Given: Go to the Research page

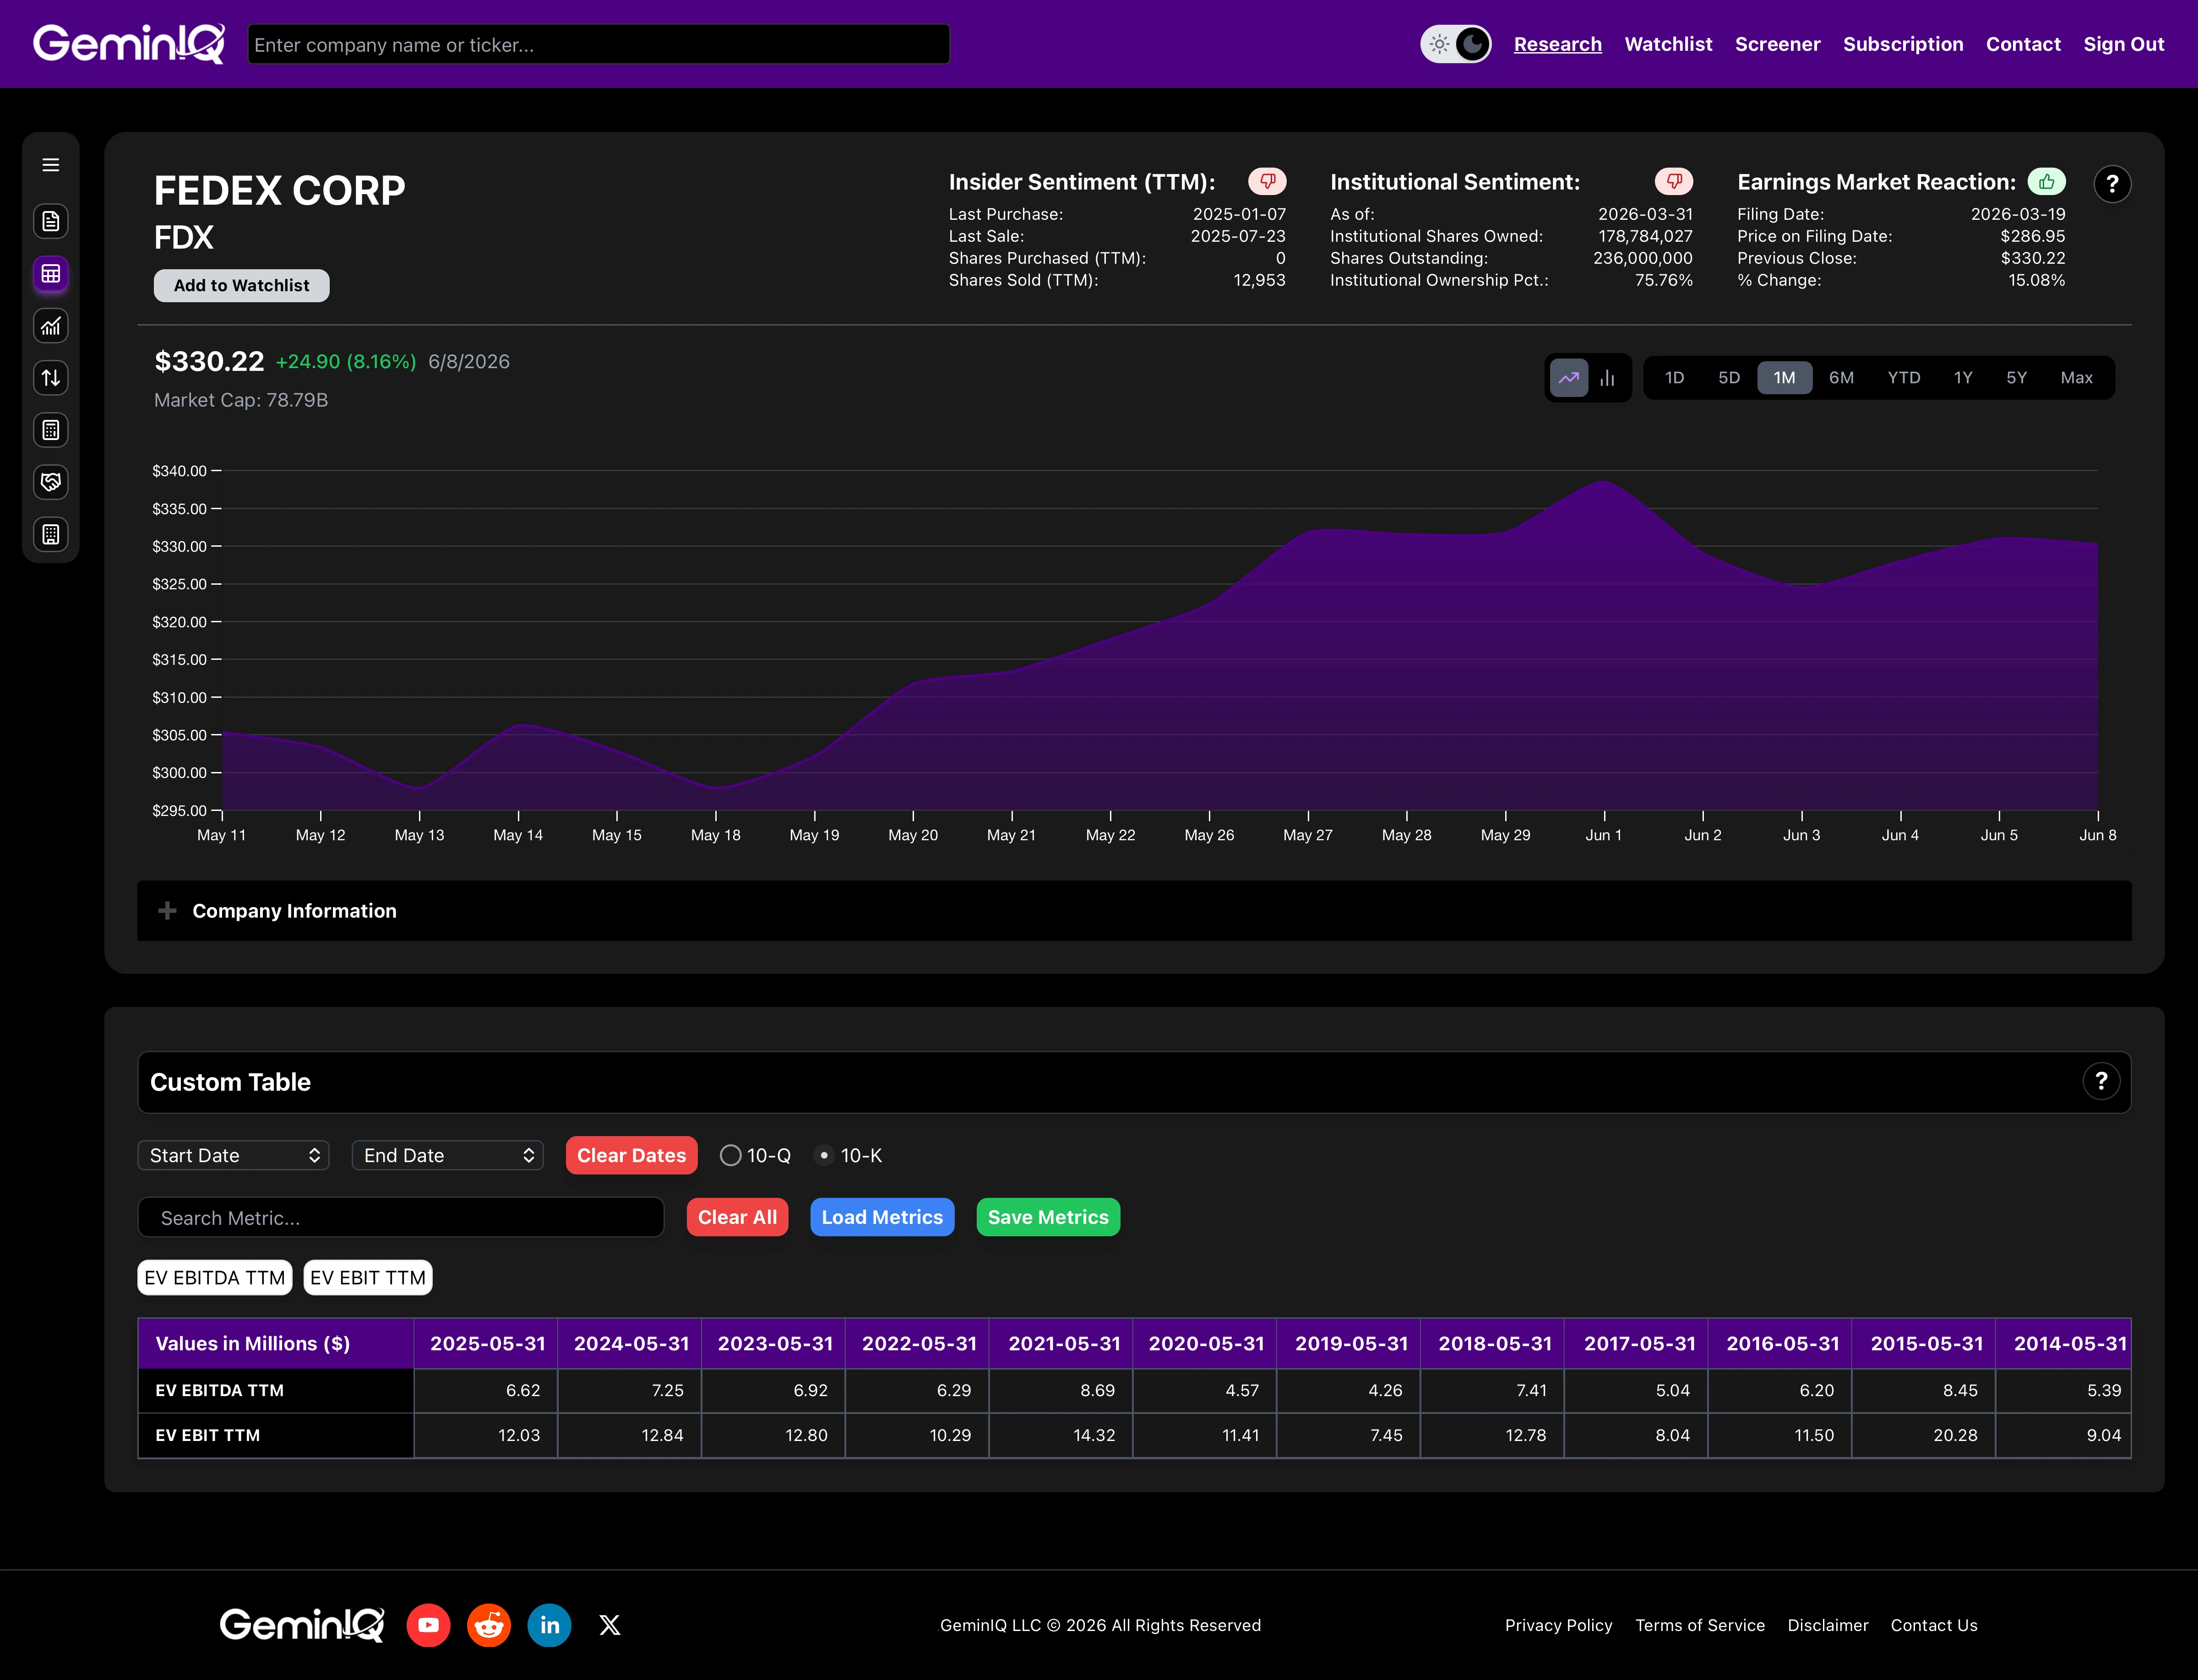Looking at the screenshot, I should click(1557, 44).
